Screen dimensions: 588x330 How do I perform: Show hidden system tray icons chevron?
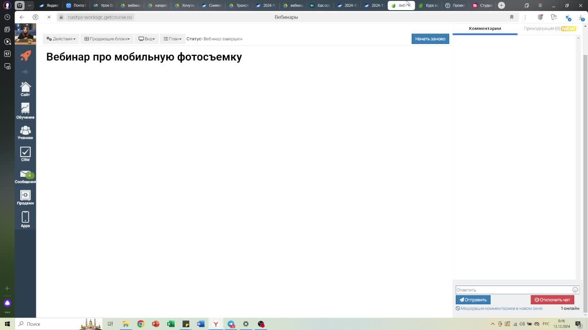pos(493,324)
